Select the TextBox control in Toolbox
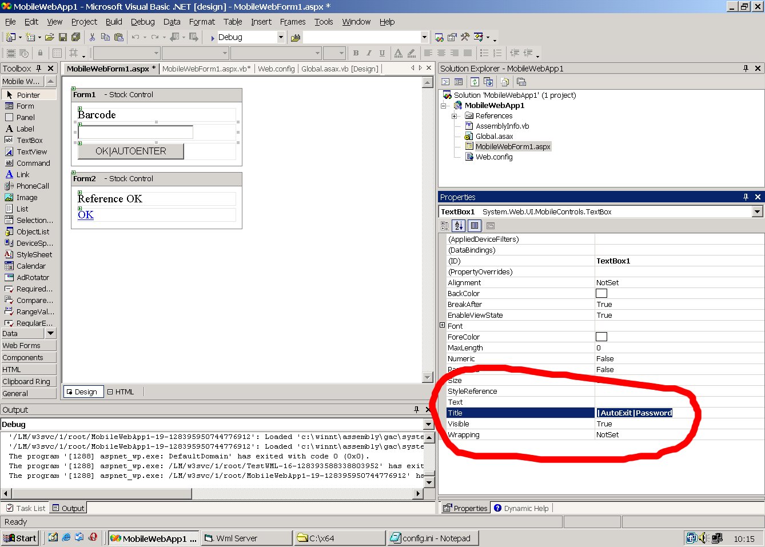Image resolution: width=765 pixels, height=547 pixels. (x=29, y=140)
